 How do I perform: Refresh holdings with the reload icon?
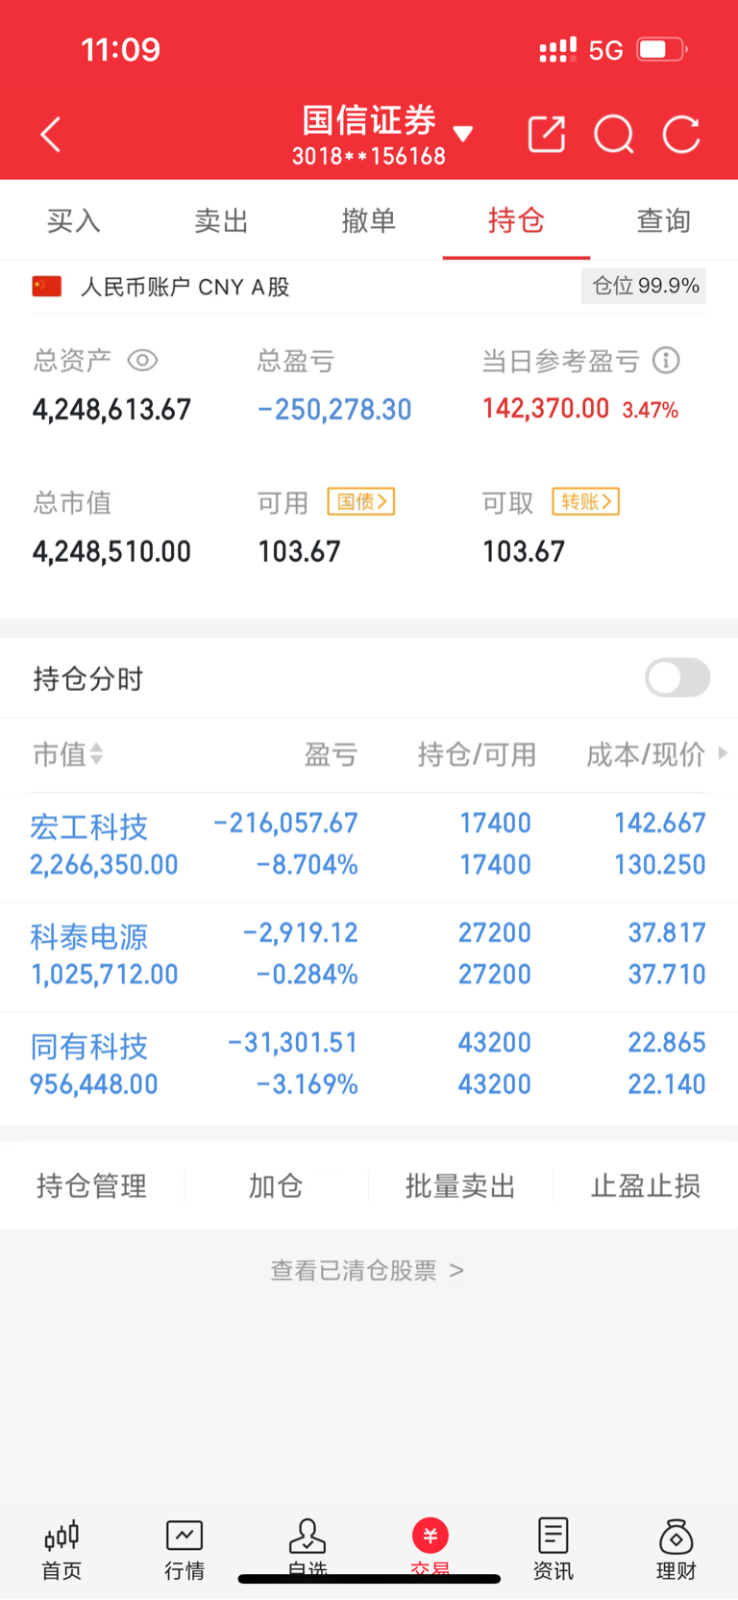(x=681, y=135)
